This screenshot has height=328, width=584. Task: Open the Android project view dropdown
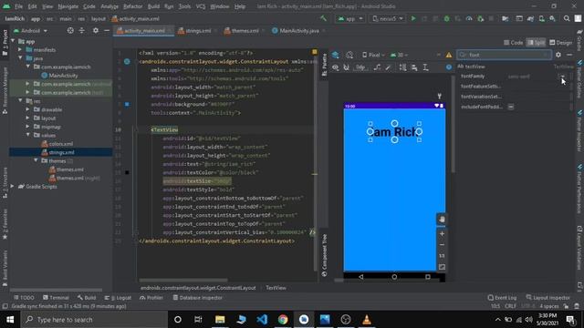tap(31, 30)
